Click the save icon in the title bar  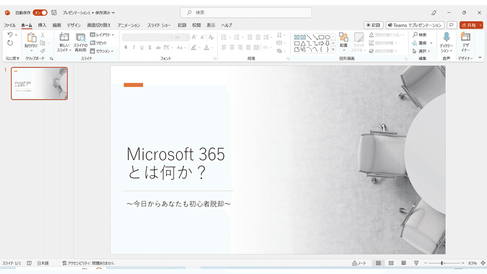coord(54,12)
